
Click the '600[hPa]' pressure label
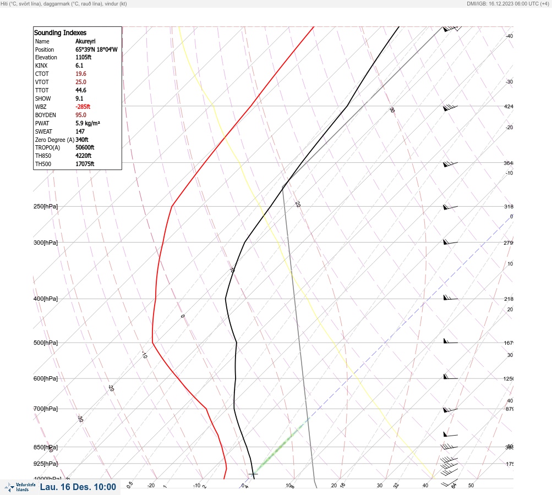point(46,378)
